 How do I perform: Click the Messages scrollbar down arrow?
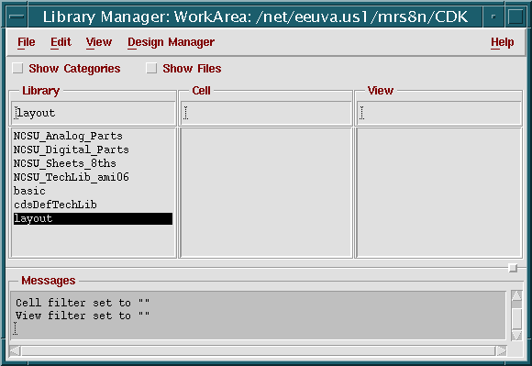click(516, 336)
